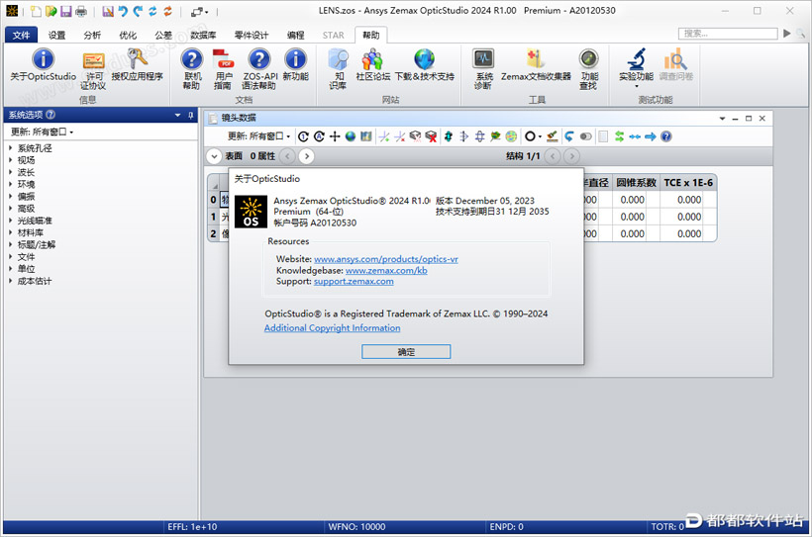The height and width of the screenshot is (537, 812).
Task: Switch to the Programming (编程) tab
Action: [296, 35]
